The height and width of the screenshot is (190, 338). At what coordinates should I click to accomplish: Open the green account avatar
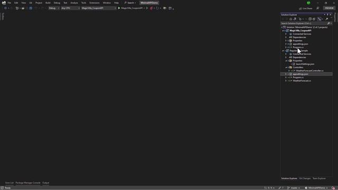(308, 3)
